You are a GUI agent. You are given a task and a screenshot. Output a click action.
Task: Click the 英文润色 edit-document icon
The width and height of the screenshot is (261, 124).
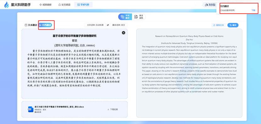click(136, 17)
